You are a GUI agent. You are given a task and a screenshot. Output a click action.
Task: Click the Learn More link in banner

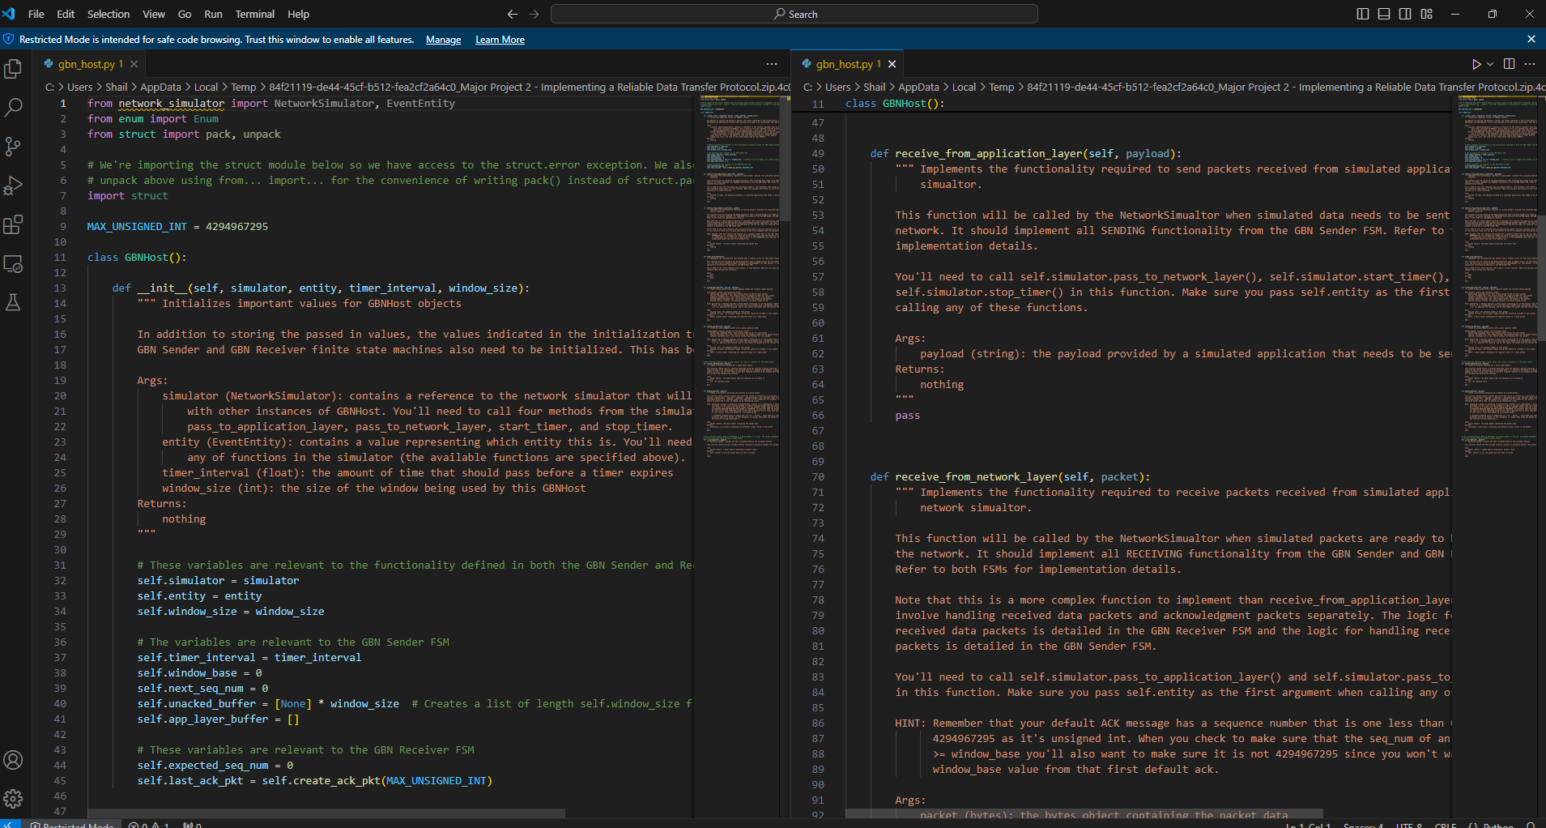[x=500, y=40]
